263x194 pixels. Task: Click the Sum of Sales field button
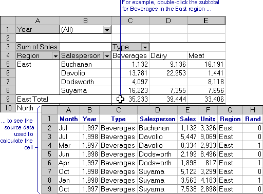[x=37, y=47]
